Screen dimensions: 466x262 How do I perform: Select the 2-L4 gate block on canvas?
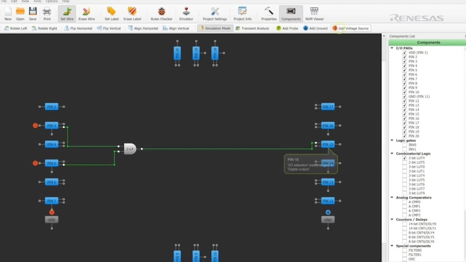click(x=130, y=149)
